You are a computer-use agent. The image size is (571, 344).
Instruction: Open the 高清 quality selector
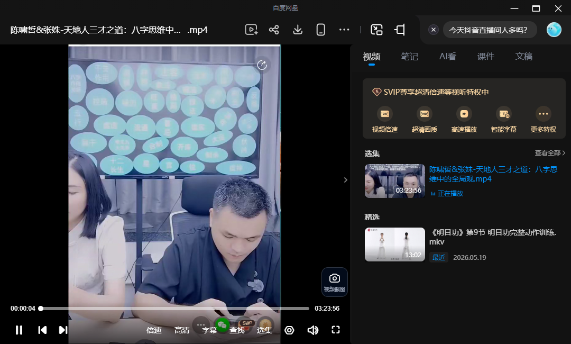click(182, 330)
